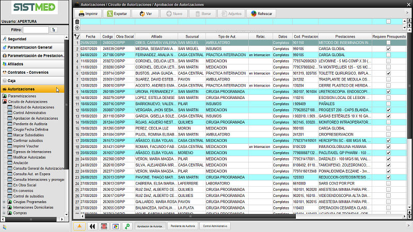Click the Ver button in toolbar
The width and height of the screenshot is (413, 232).
[146, 14]
